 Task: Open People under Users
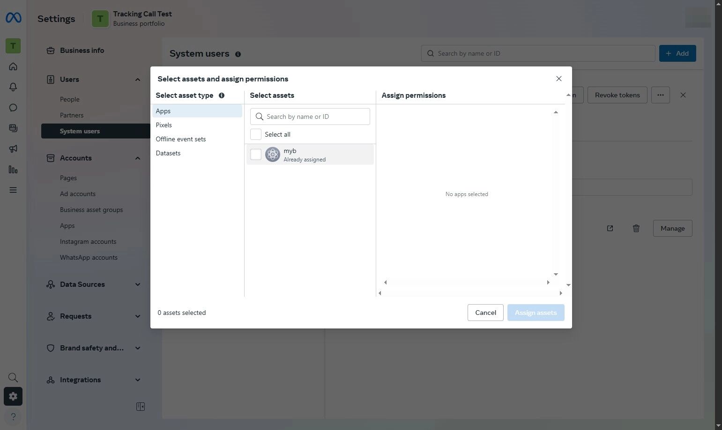click(70, 99)
